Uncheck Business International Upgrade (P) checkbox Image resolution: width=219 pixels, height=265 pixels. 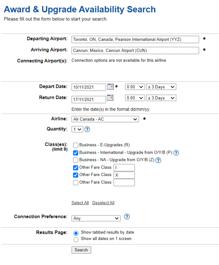pos(76,153)
